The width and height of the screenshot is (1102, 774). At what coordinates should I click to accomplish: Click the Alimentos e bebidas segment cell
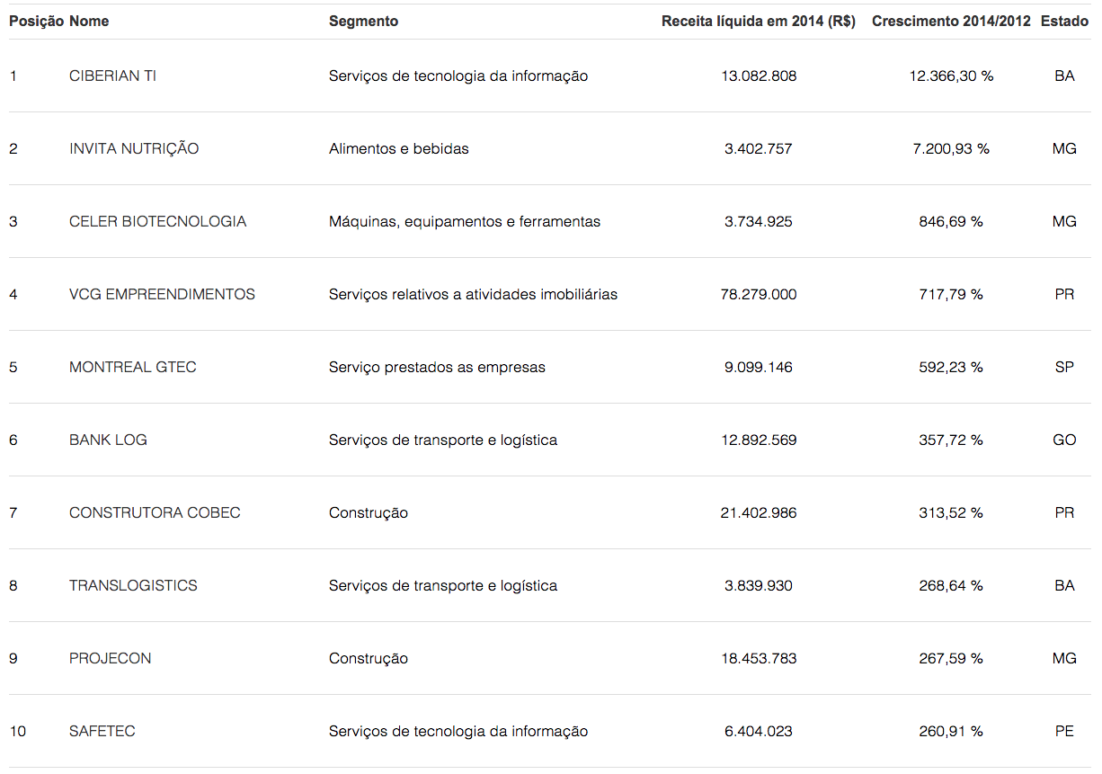point(398,149)
